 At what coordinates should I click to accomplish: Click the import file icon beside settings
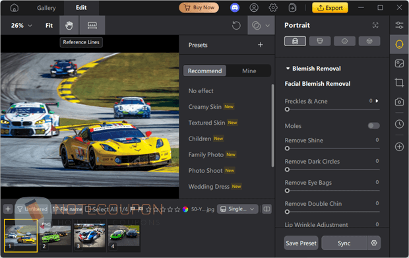coord(292,8)
